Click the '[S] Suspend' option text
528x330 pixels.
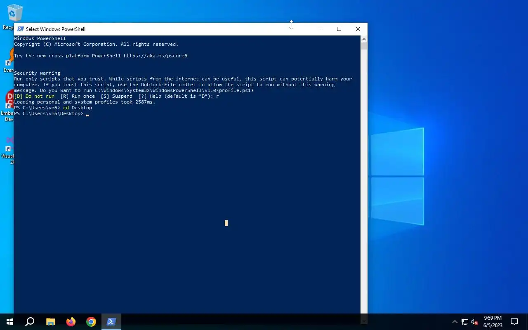tap(117, 96)
